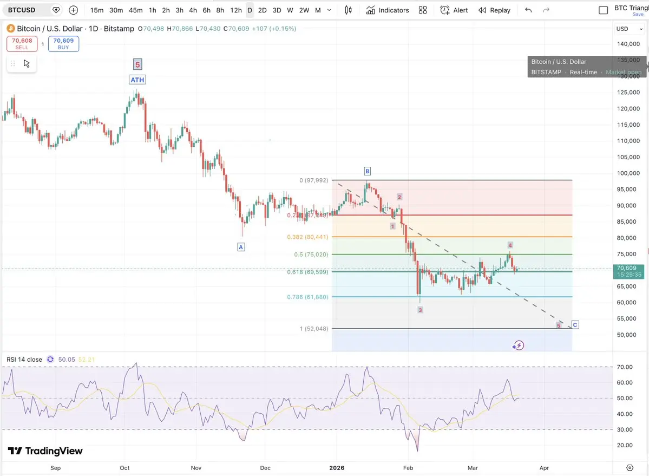Open the indicator templates grid icon
Screen dimensions: 649x476
423,10
